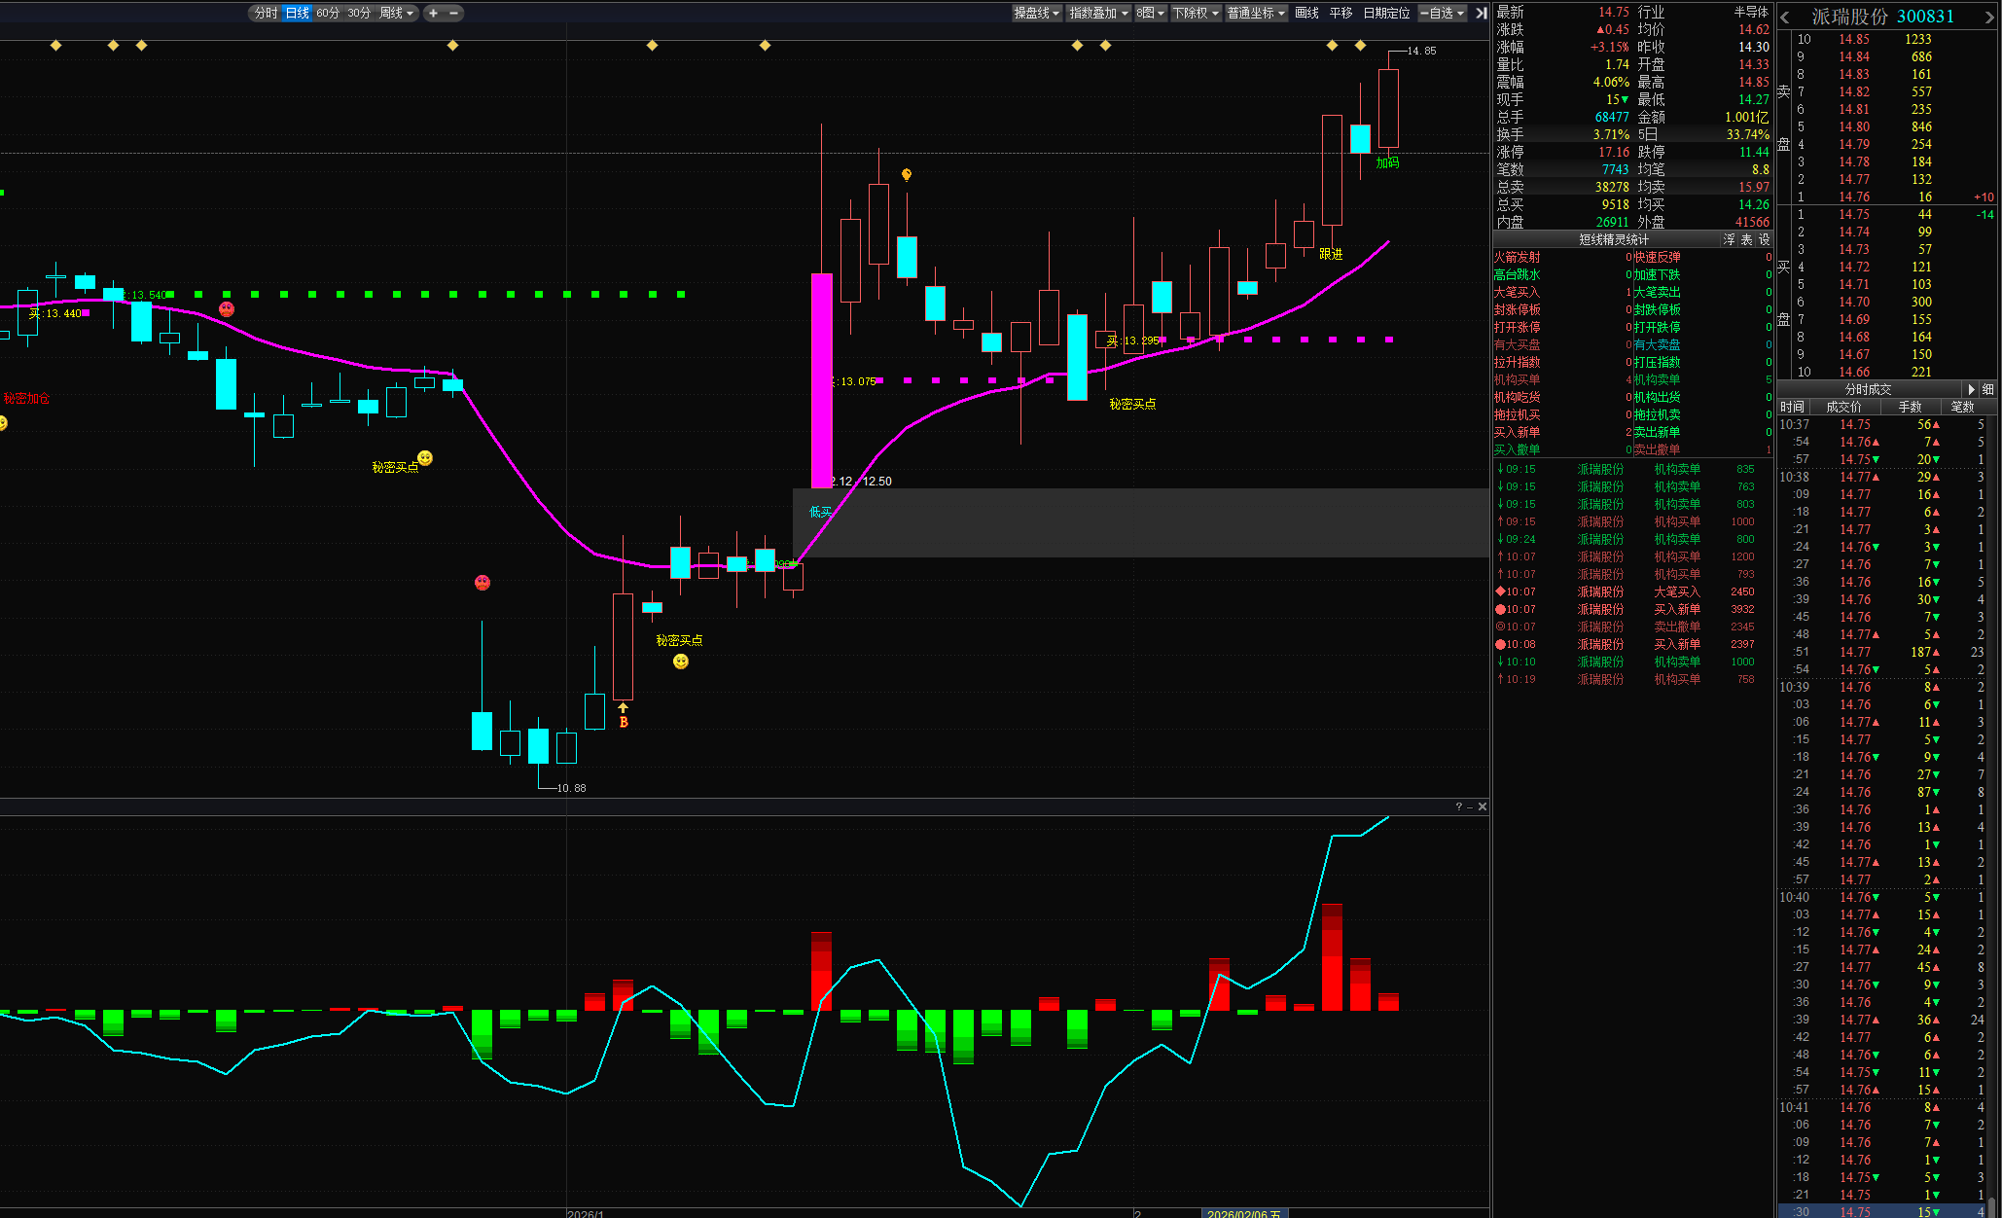The width and height of the screenshot is (2002, 1218).
Task: Click the red B buy signal marker
Action: [x=624, y=722]
